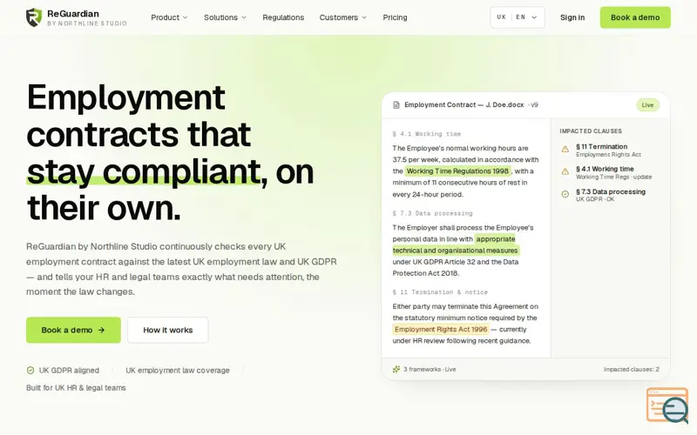Click the Sign in link

pyautogui.click(x=572, y=17)
